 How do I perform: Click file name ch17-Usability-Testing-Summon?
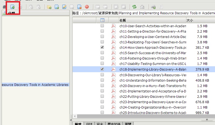153,64
